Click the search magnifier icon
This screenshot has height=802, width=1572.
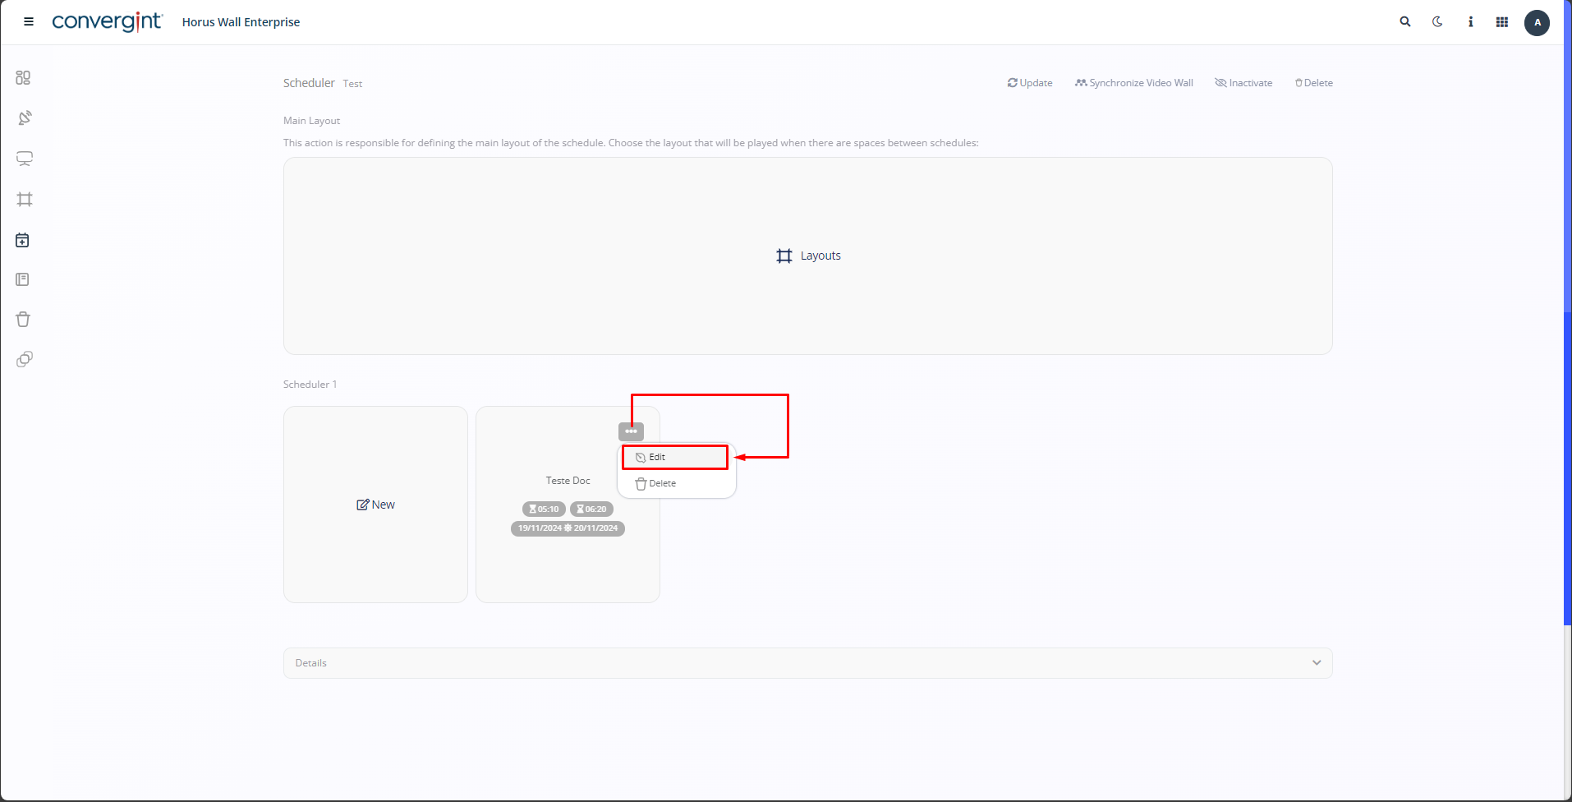[1405, 22]
